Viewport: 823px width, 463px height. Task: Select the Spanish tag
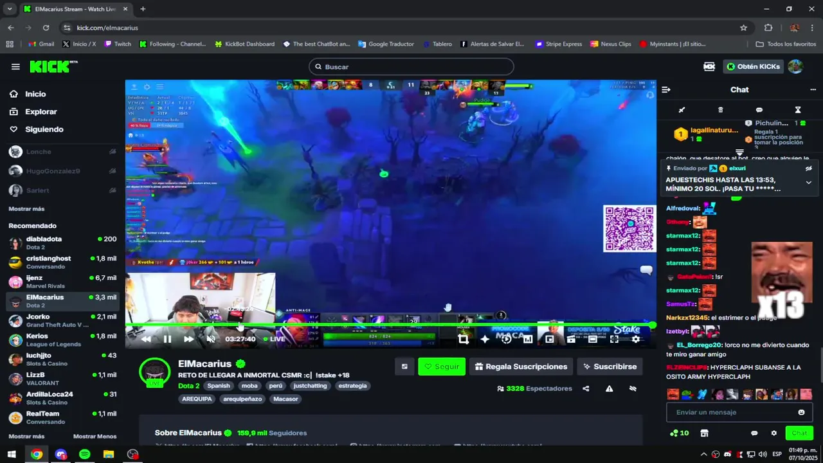point(219,386)
